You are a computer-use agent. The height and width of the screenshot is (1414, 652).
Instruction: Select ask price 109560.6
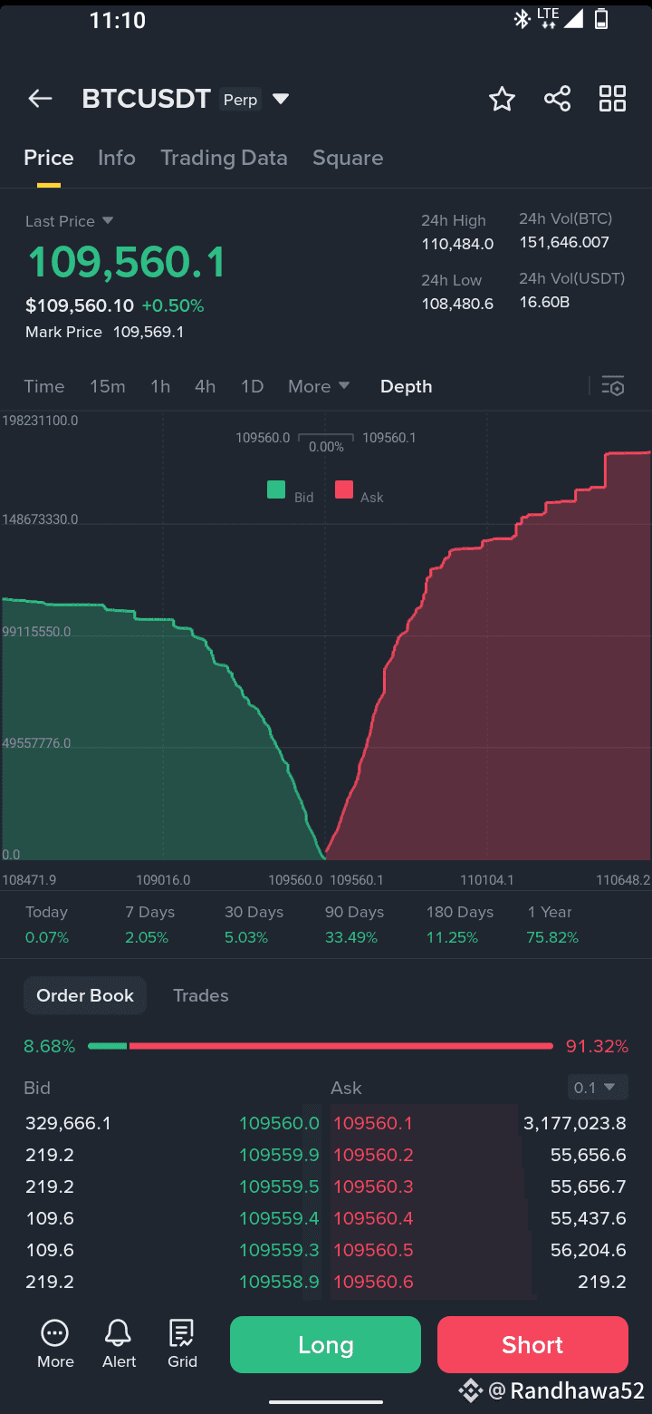coord(373,1283)
